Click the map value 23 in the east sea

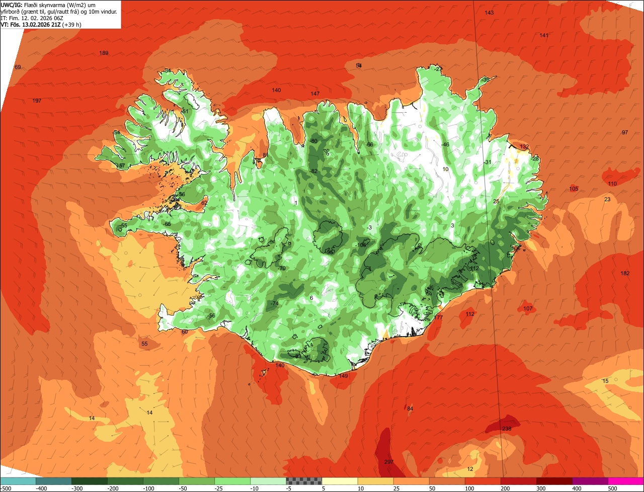607,200
